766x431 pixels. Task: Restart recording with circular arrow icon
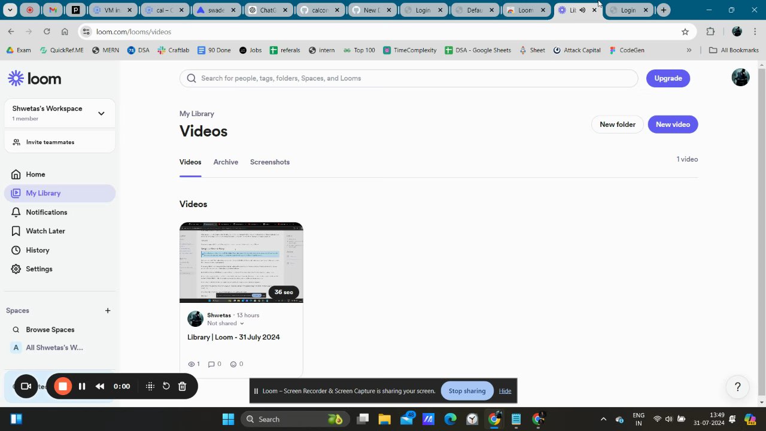coord(166,386)
